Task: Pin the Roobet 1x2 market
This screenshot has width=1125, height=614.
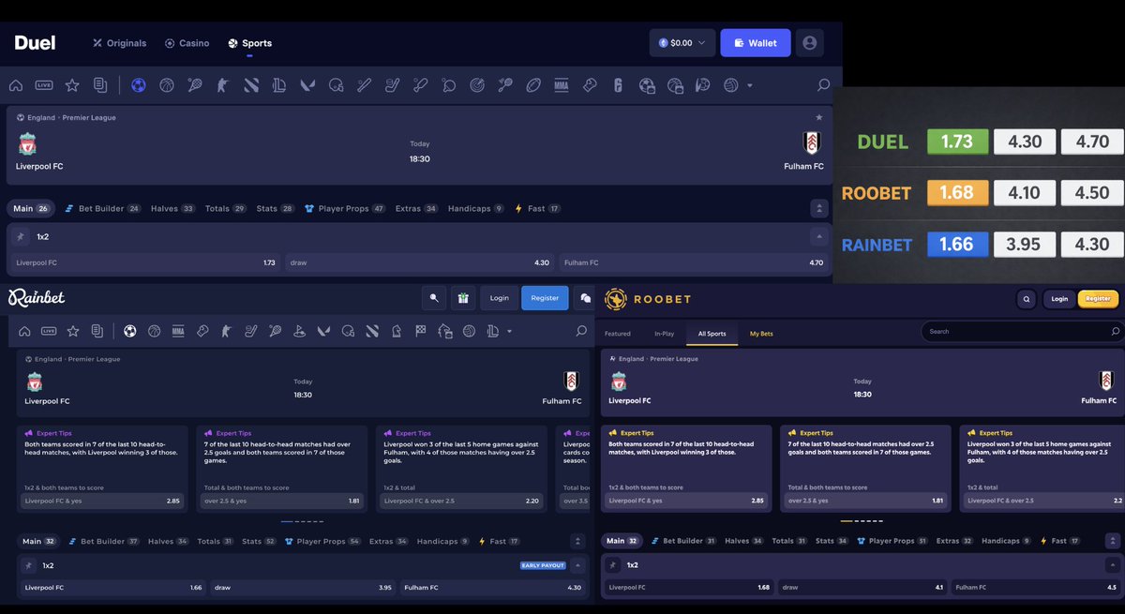Action: pos(614,565)
